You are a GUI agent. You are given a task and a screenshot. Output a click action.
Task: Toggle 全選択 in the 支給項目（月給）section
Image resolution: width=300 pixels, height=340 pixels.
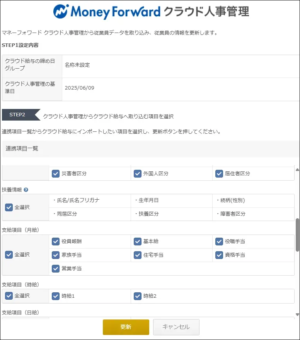9,255
